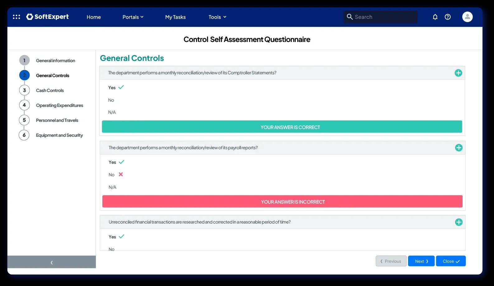Expand the Comptroller Statements question plus icon

coord(458,73)
